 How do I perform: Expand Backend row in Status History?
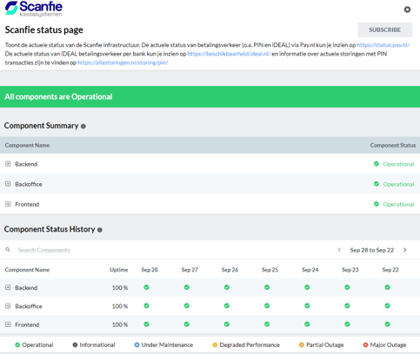coord(8,287)
